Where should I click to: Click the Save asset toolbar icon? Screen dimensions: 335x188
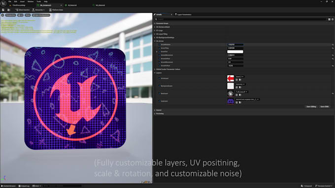coord(3,10)
